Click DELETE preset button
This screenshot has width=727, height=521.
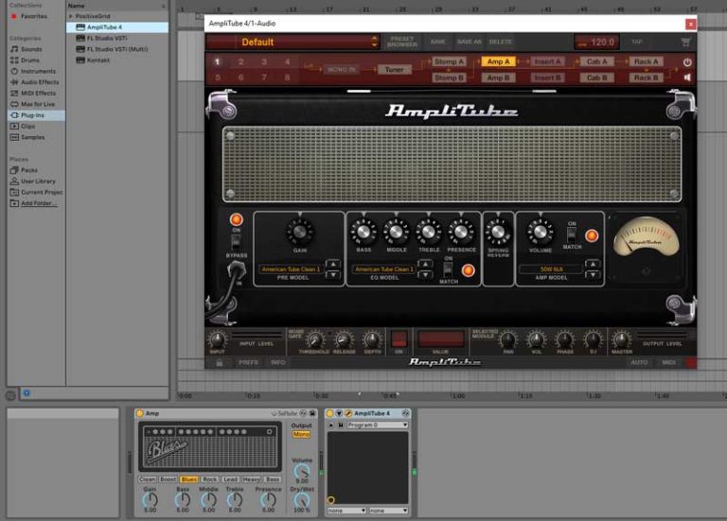[501, 42]
